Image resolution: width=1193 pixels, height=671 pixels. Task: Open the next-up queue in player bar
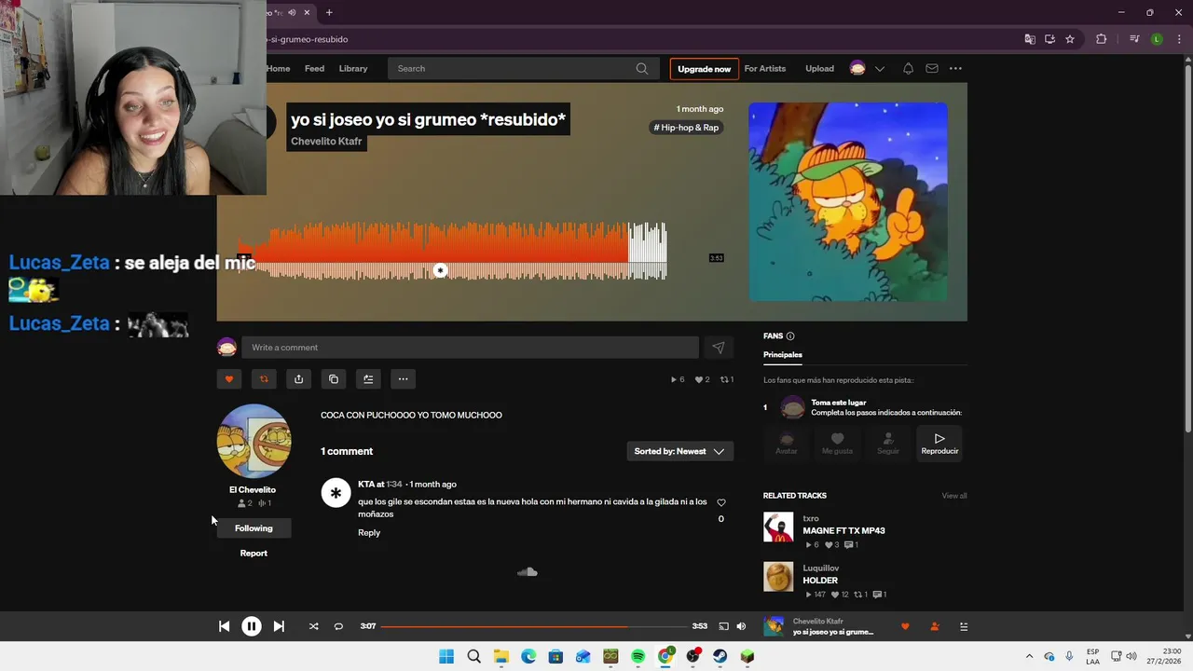coord(964,626)
